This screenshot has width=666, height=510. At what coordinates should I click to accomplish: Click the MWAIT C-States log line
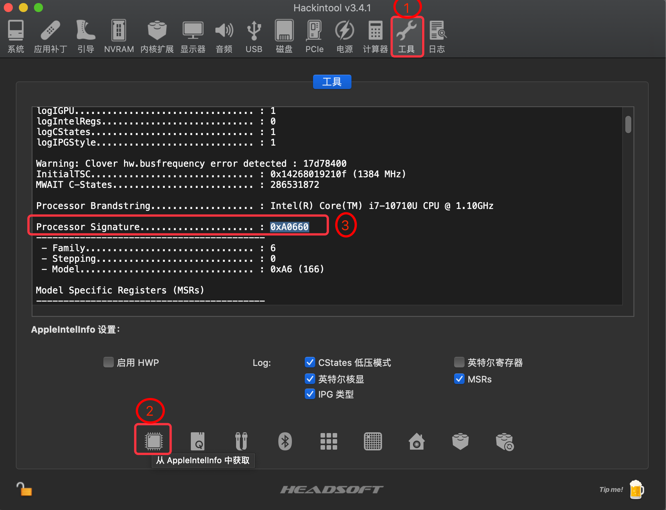[178, 184]
